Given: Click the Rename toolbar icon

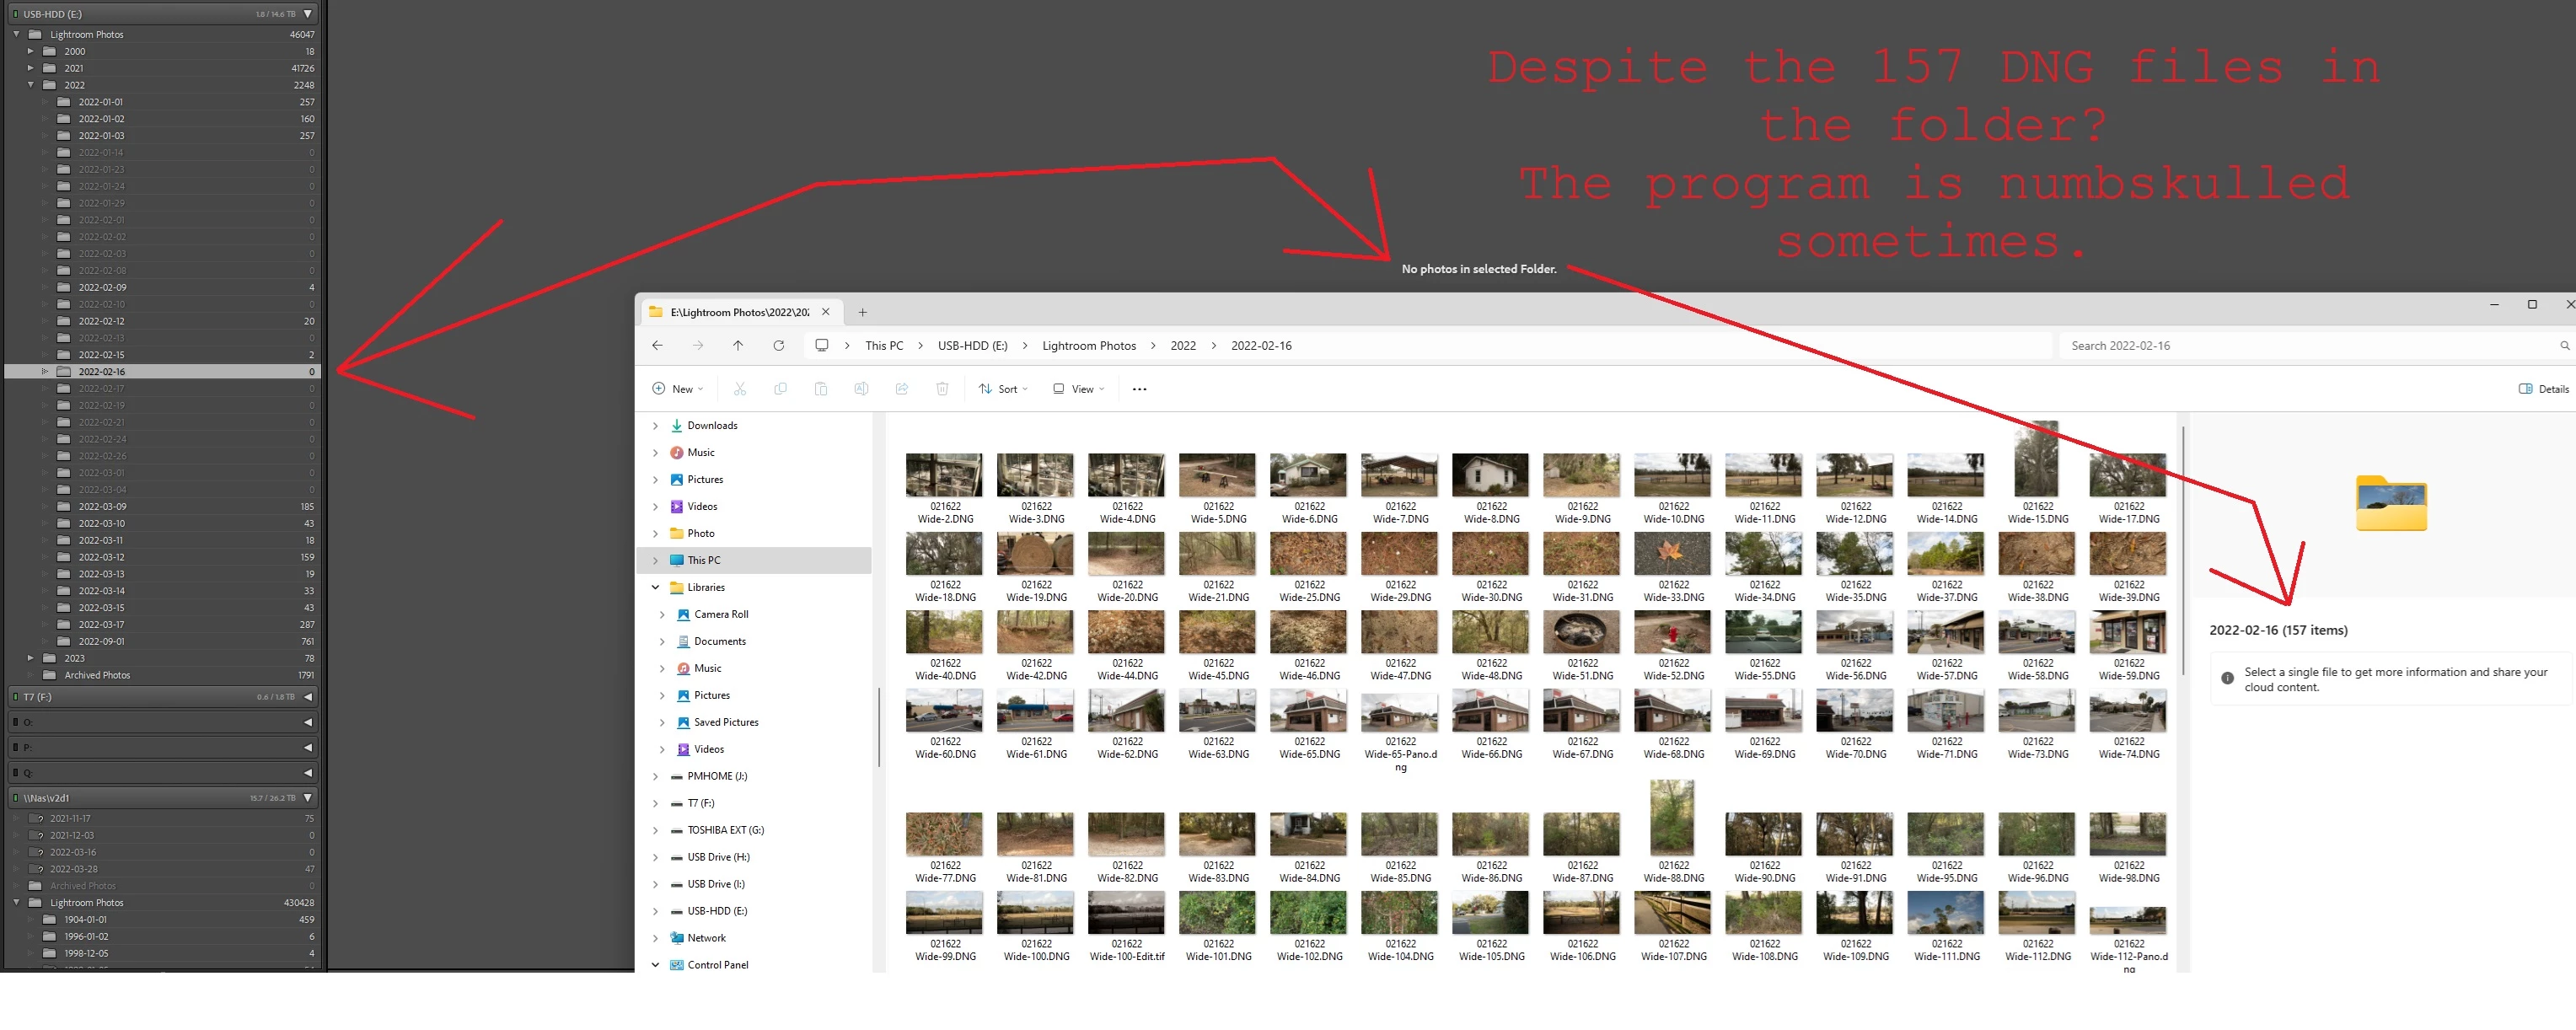Looking at the screenshot, I should point(861,389).
